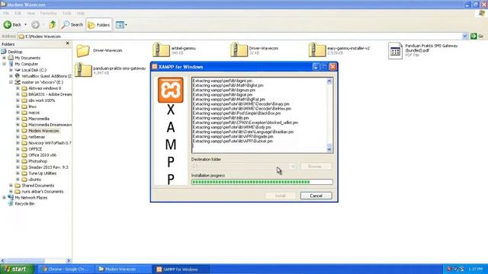Select the Driver-Wavecom folder icon
Image resolution: width=488 pixels, height=274 pixels.
coord(83,51)
